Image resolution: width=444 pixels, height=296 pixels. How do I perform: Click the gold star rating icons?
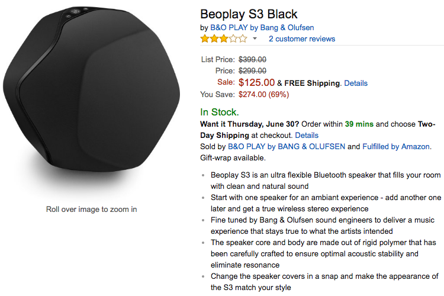[224, 39]
